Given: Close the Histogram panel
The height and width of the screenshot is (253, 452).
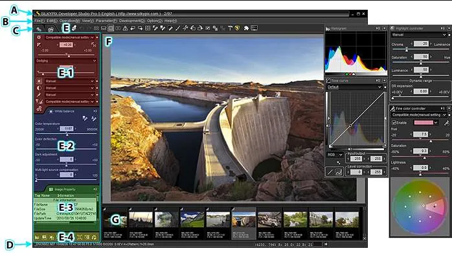Looking at the screenshot, I should pyautogui.click(x=384, y=28).
